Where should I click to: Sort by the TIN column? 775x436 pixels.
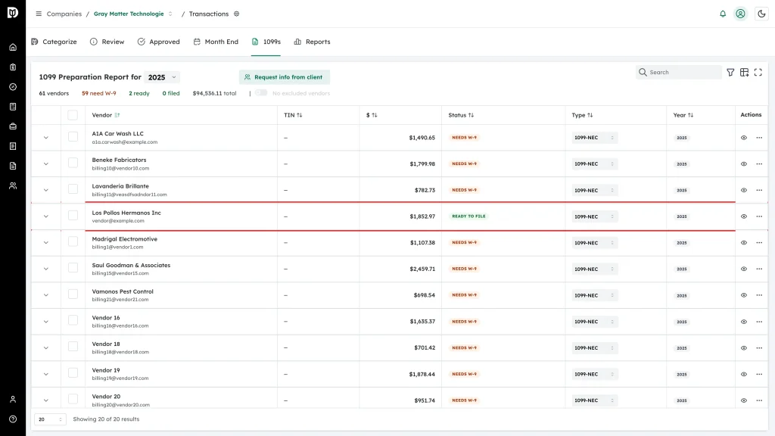tap(300, 115)
